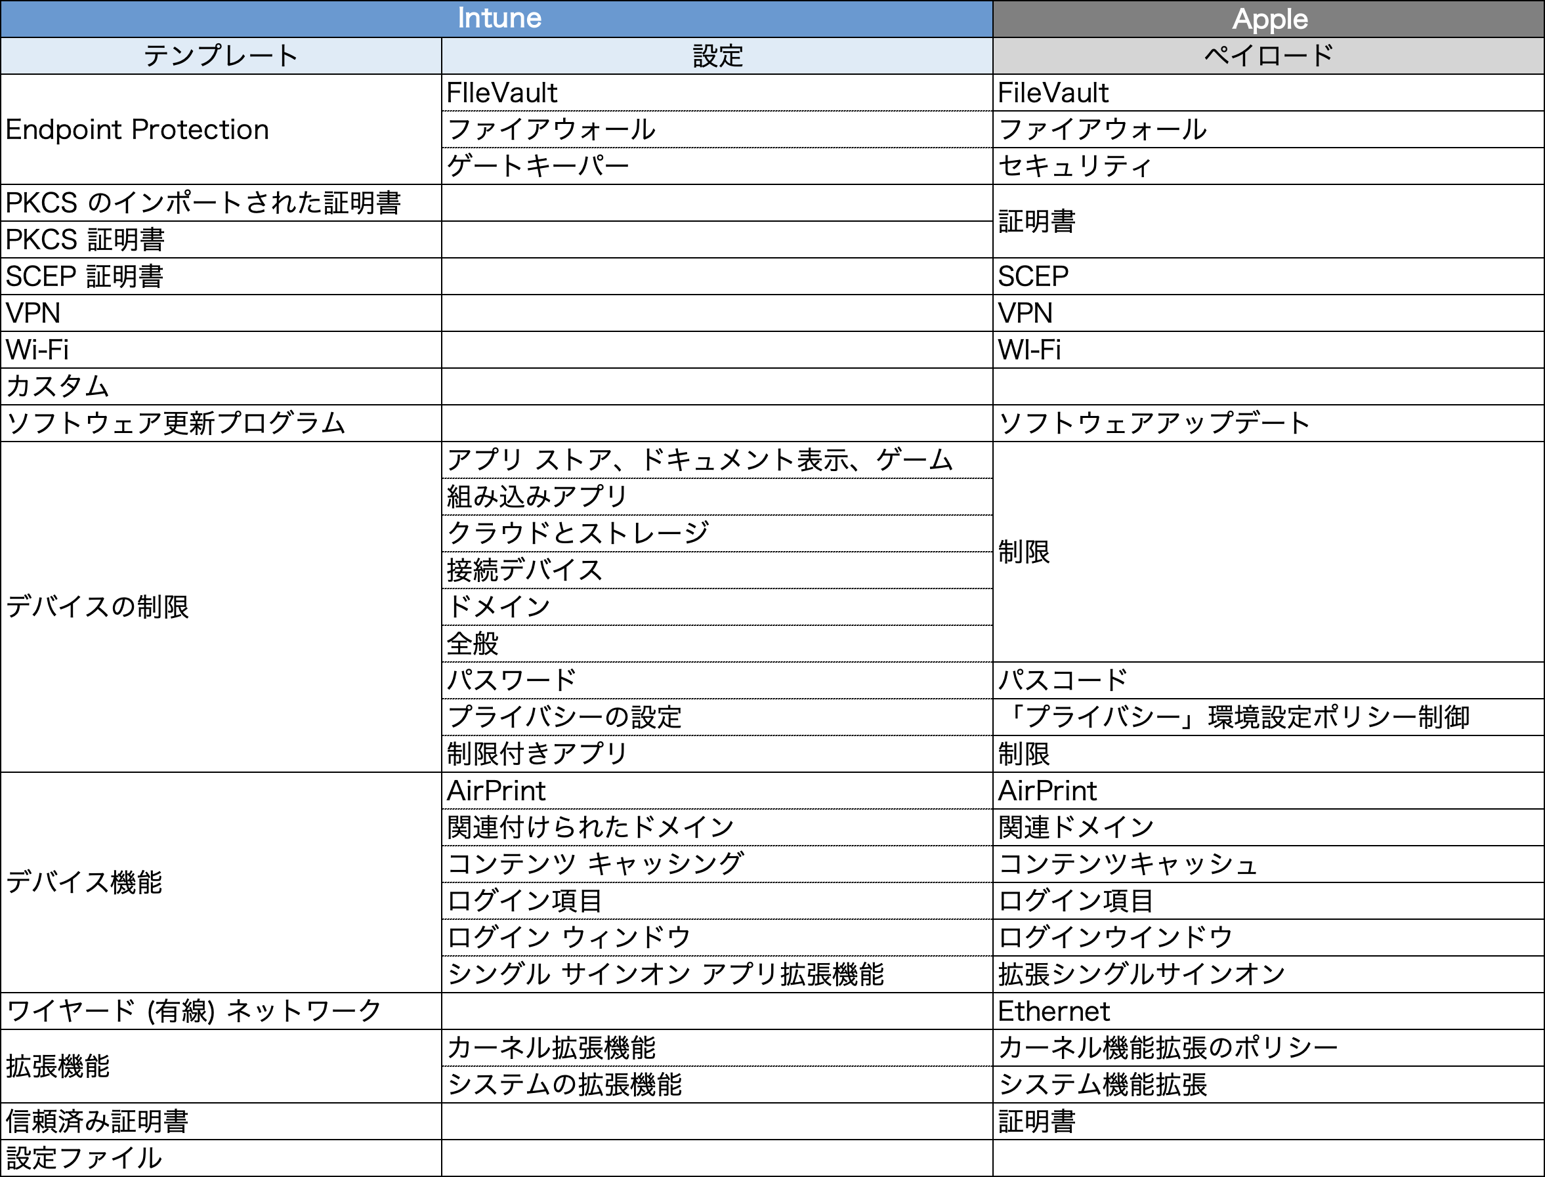Click the クラウドとストレージ setting cell
This screenshot has height=1177, width=1545.
[578, 533]
